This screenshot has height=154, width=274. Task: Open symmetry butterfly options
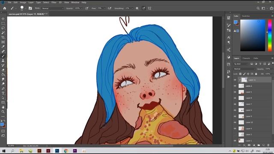click(149, 8)
